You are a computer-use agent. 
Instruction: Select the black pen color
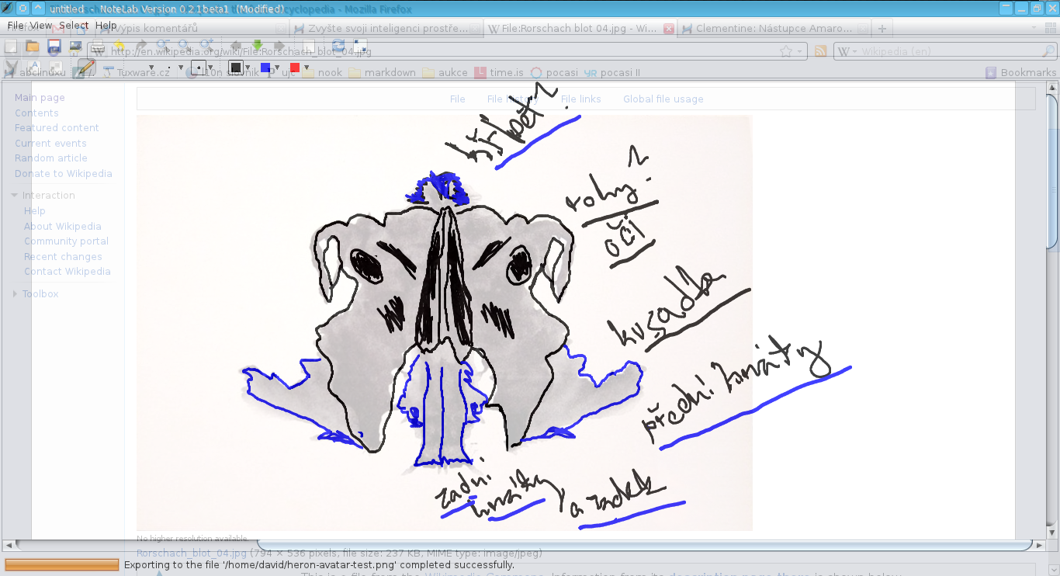236,68
